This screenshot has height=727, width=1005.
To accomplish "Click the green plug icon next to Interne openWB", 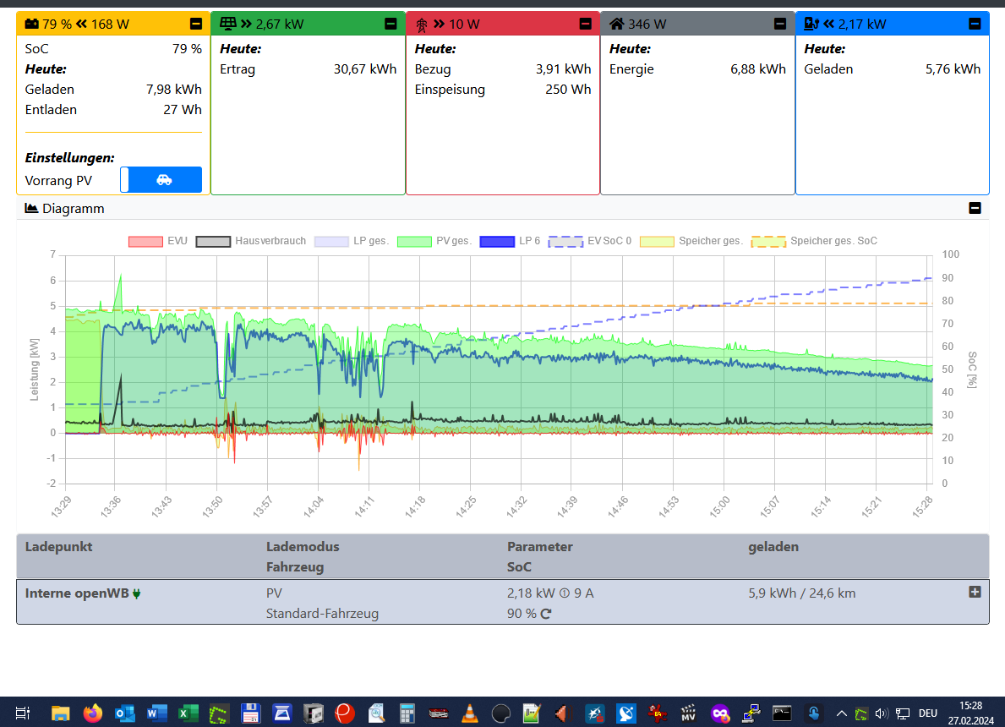I will tap(137, 593).
